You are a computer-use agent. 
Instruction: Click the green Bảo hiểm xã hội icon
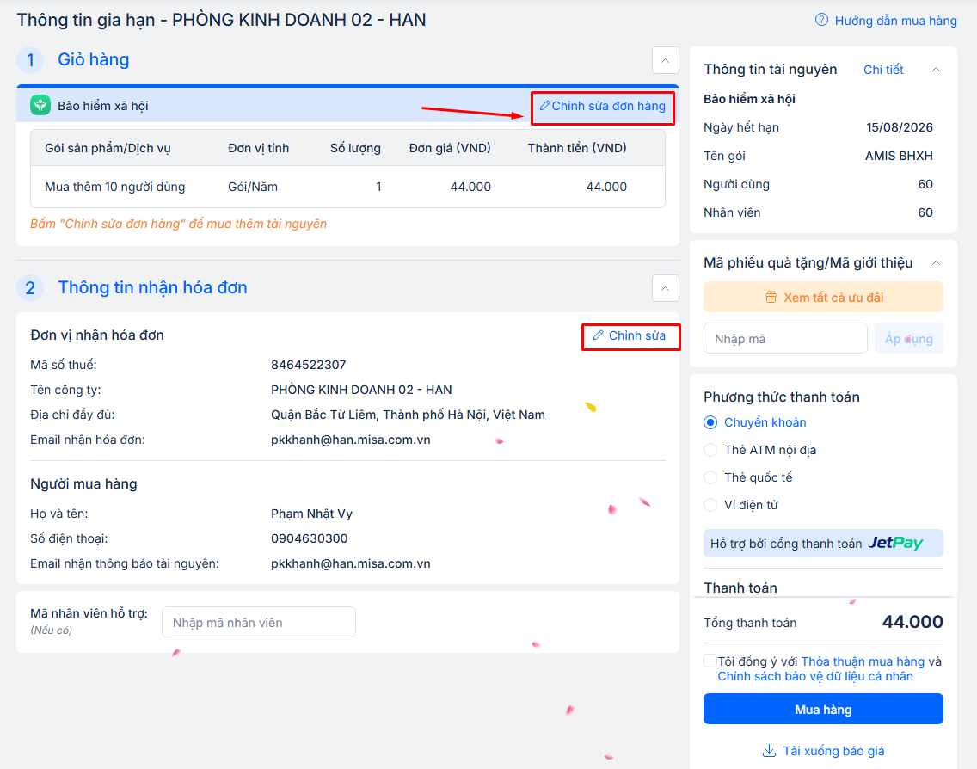tap(40, 106)
